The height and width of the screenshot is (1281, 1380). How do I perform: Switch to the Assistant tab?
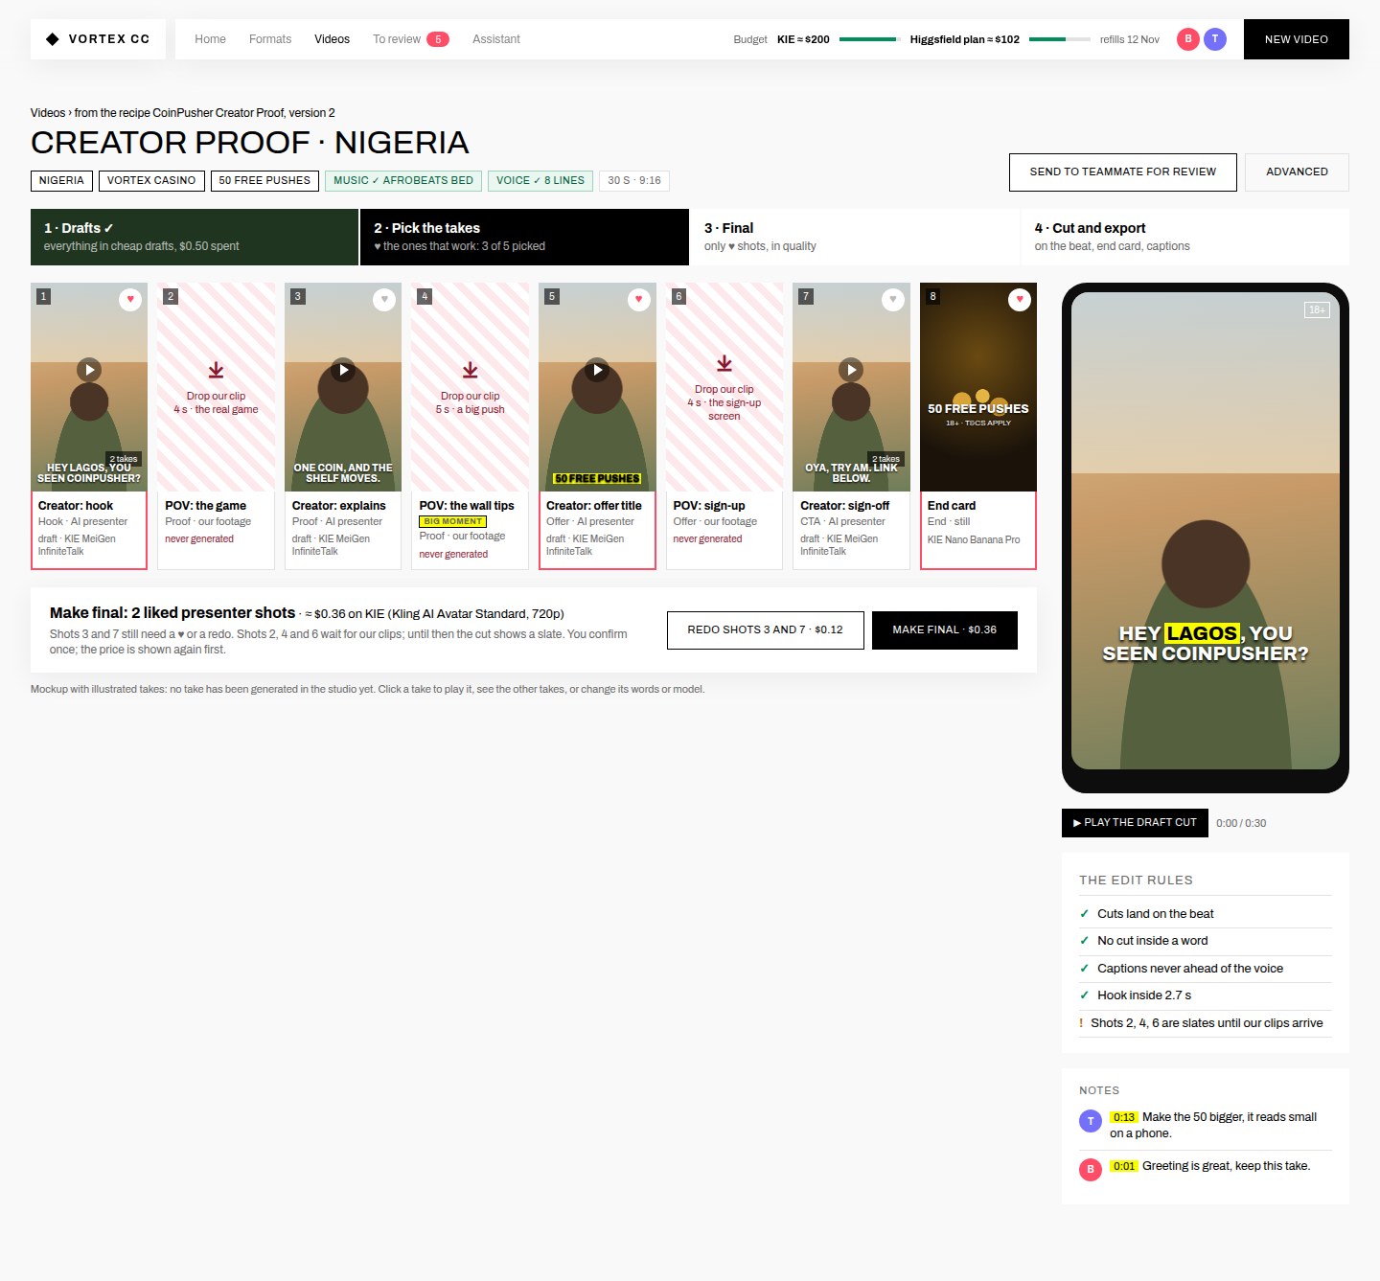coord(496,39)
